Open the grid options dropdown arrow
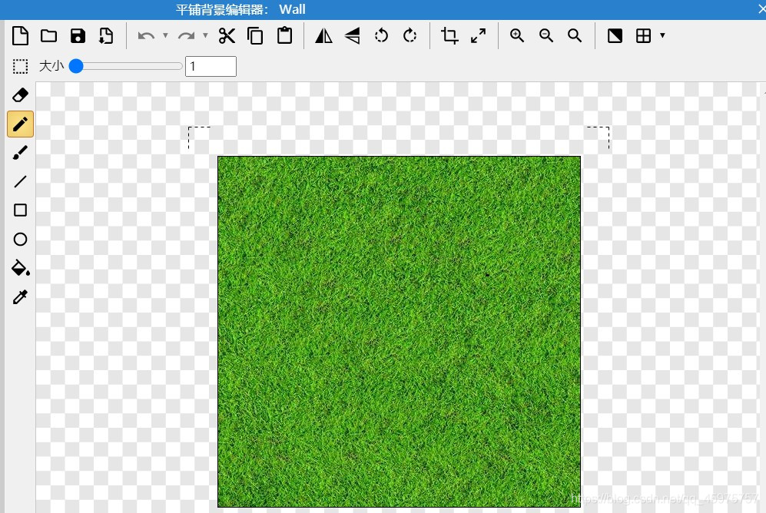Screen dimensions: 766x513 (x=662, y=35)
